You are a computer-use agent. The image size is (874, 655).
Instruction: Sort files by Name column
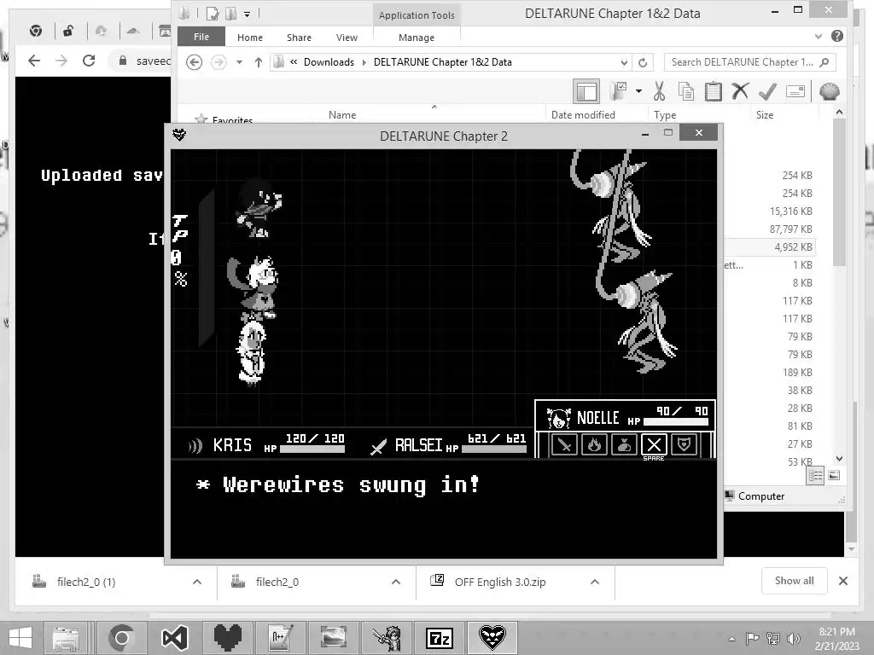coord(342,115)
